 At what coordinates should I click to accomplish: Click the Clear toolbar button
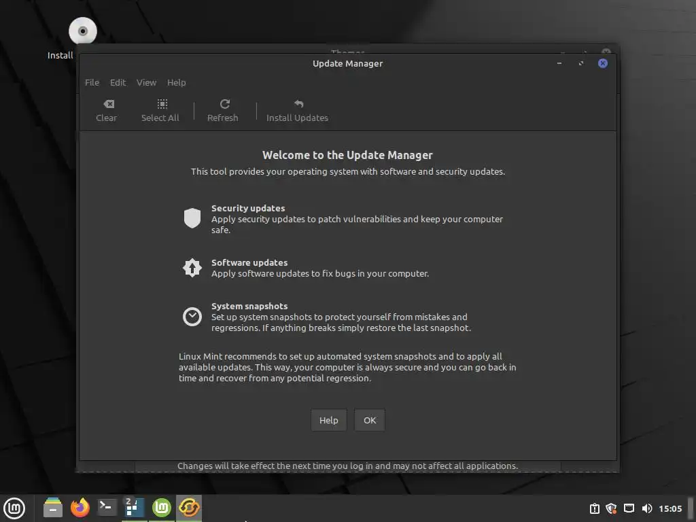[107, 111]
